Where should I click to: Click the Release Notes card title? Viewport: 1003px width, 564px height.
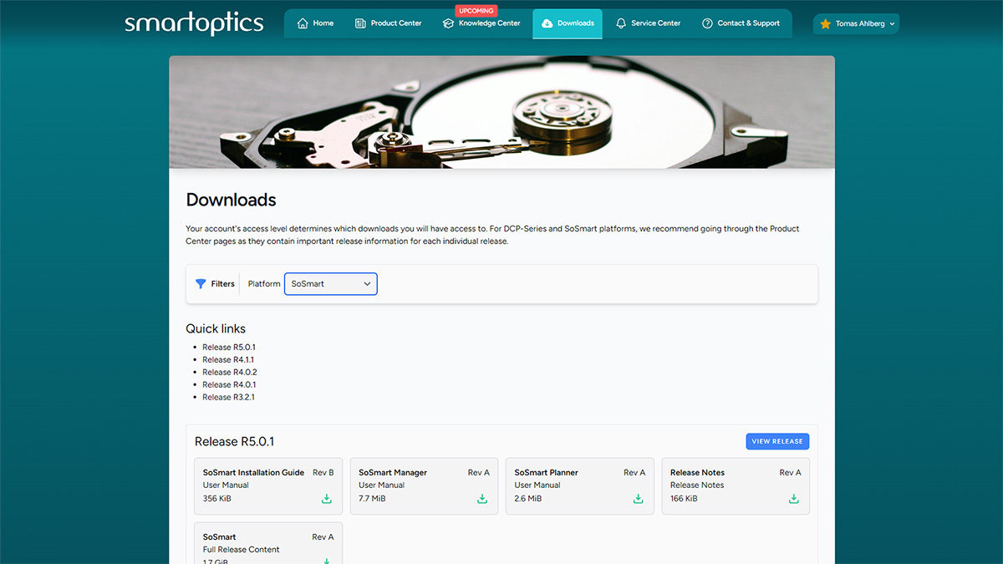pos(697,472)
